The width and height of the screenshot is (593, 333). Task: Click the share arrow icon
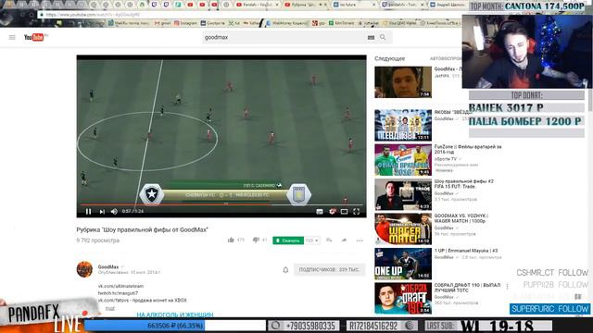coord(344,240)
